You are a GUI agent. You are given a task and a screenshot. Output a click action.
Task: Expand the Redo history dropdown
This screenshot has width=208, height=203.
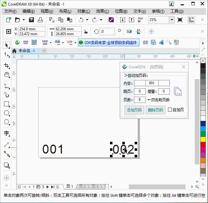coord(101,20)
